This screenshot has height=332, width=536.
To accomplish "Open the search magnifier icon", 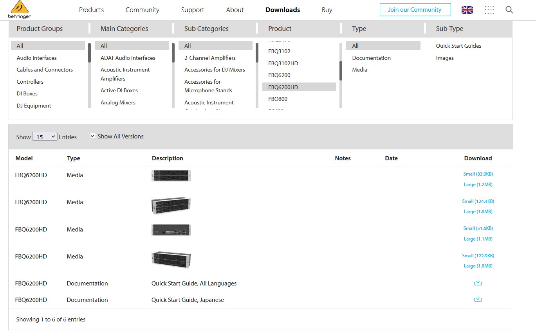I will tap(509, 10).
